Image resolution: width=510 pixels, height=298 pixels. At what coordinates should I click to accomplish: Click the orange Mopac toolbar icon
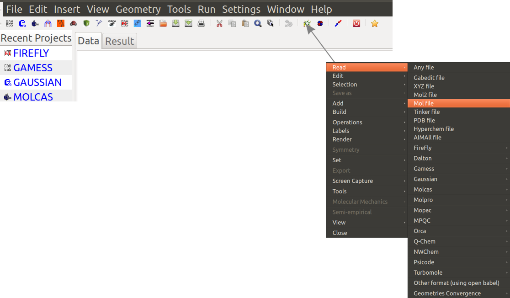click(x=61, y=23)
